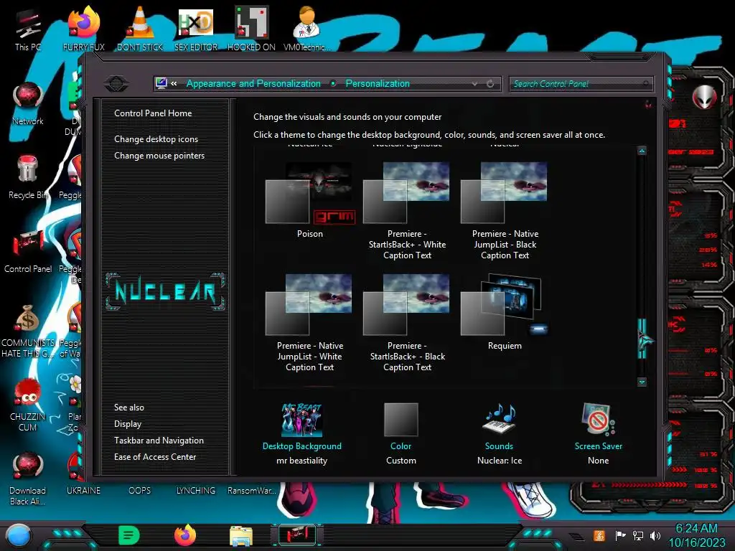This screenshot has width=735, height=551.
Task: Click the Start orb on taskbar
Action: coord(19,536)
